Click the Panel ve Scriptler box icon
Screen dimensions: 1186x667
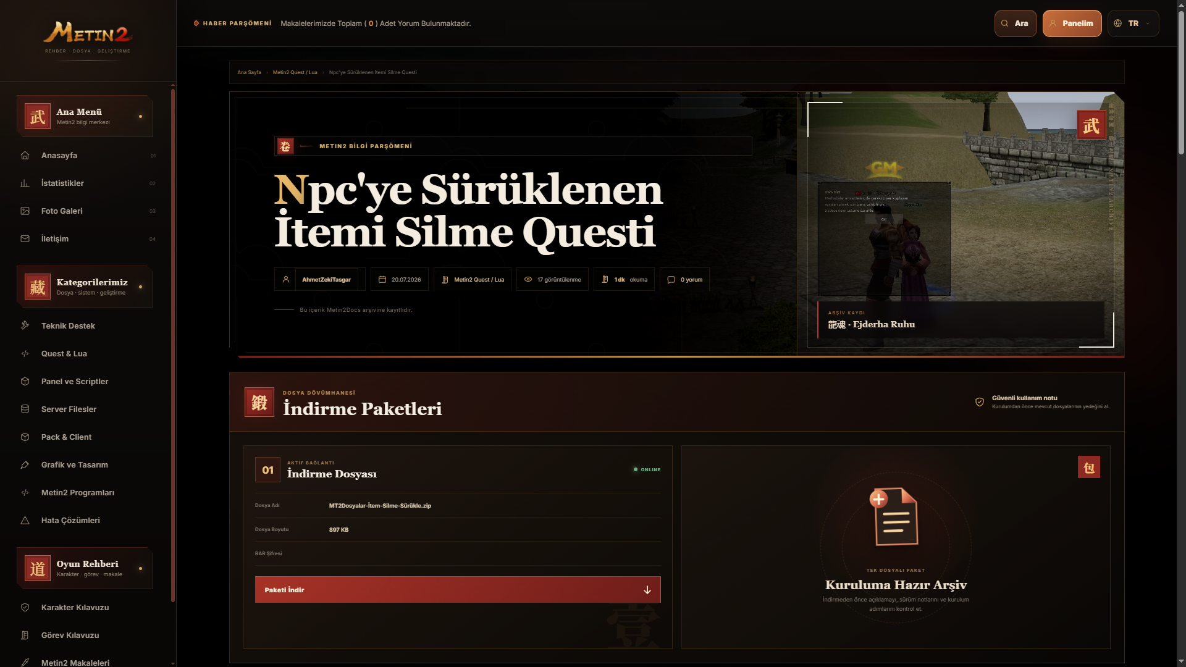(x=25, y=382)
